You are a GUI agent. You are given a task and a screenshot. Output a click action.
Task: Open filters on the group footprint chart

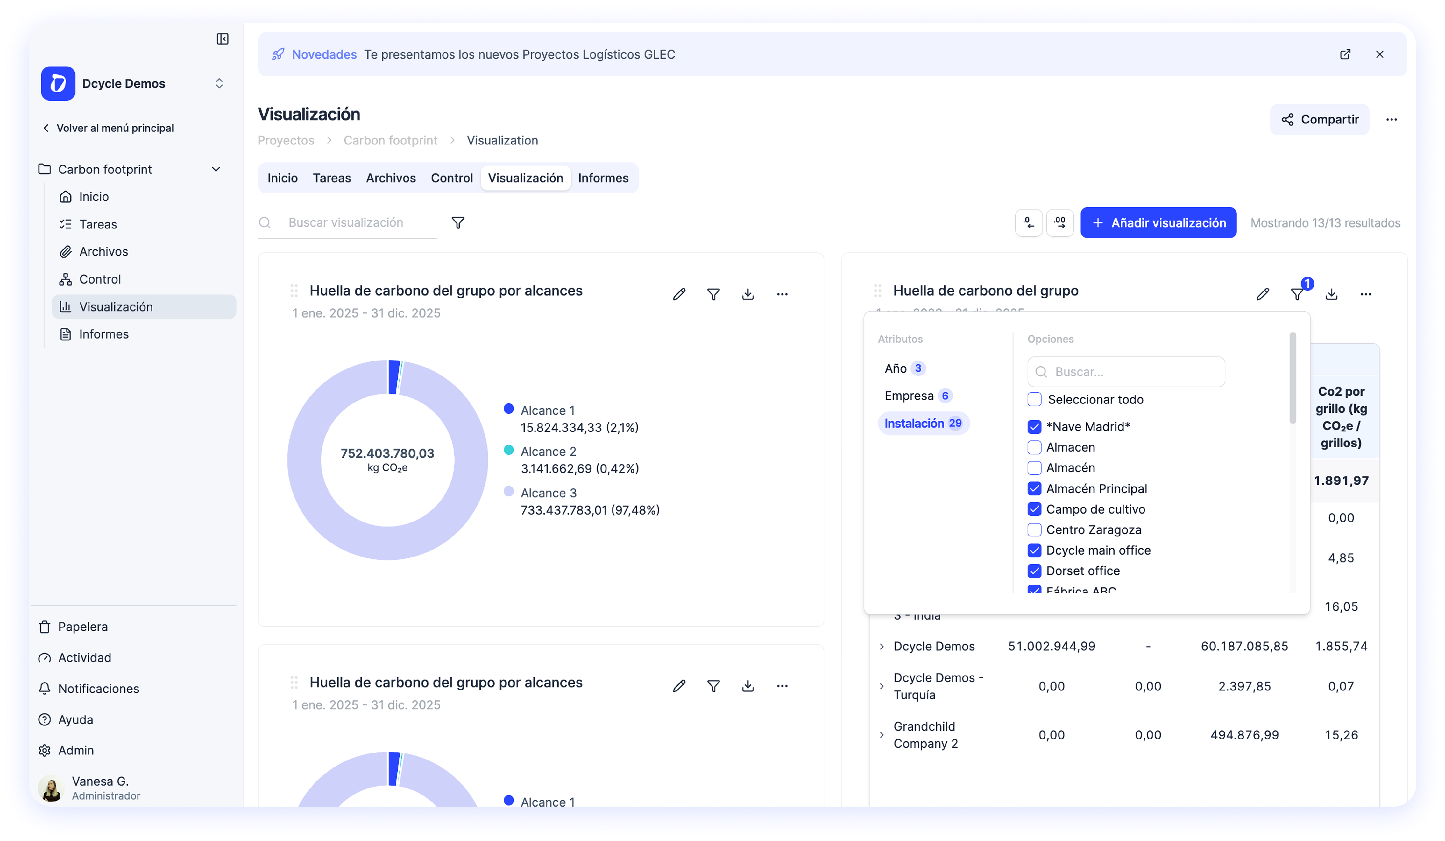(x=1297, y=293)
